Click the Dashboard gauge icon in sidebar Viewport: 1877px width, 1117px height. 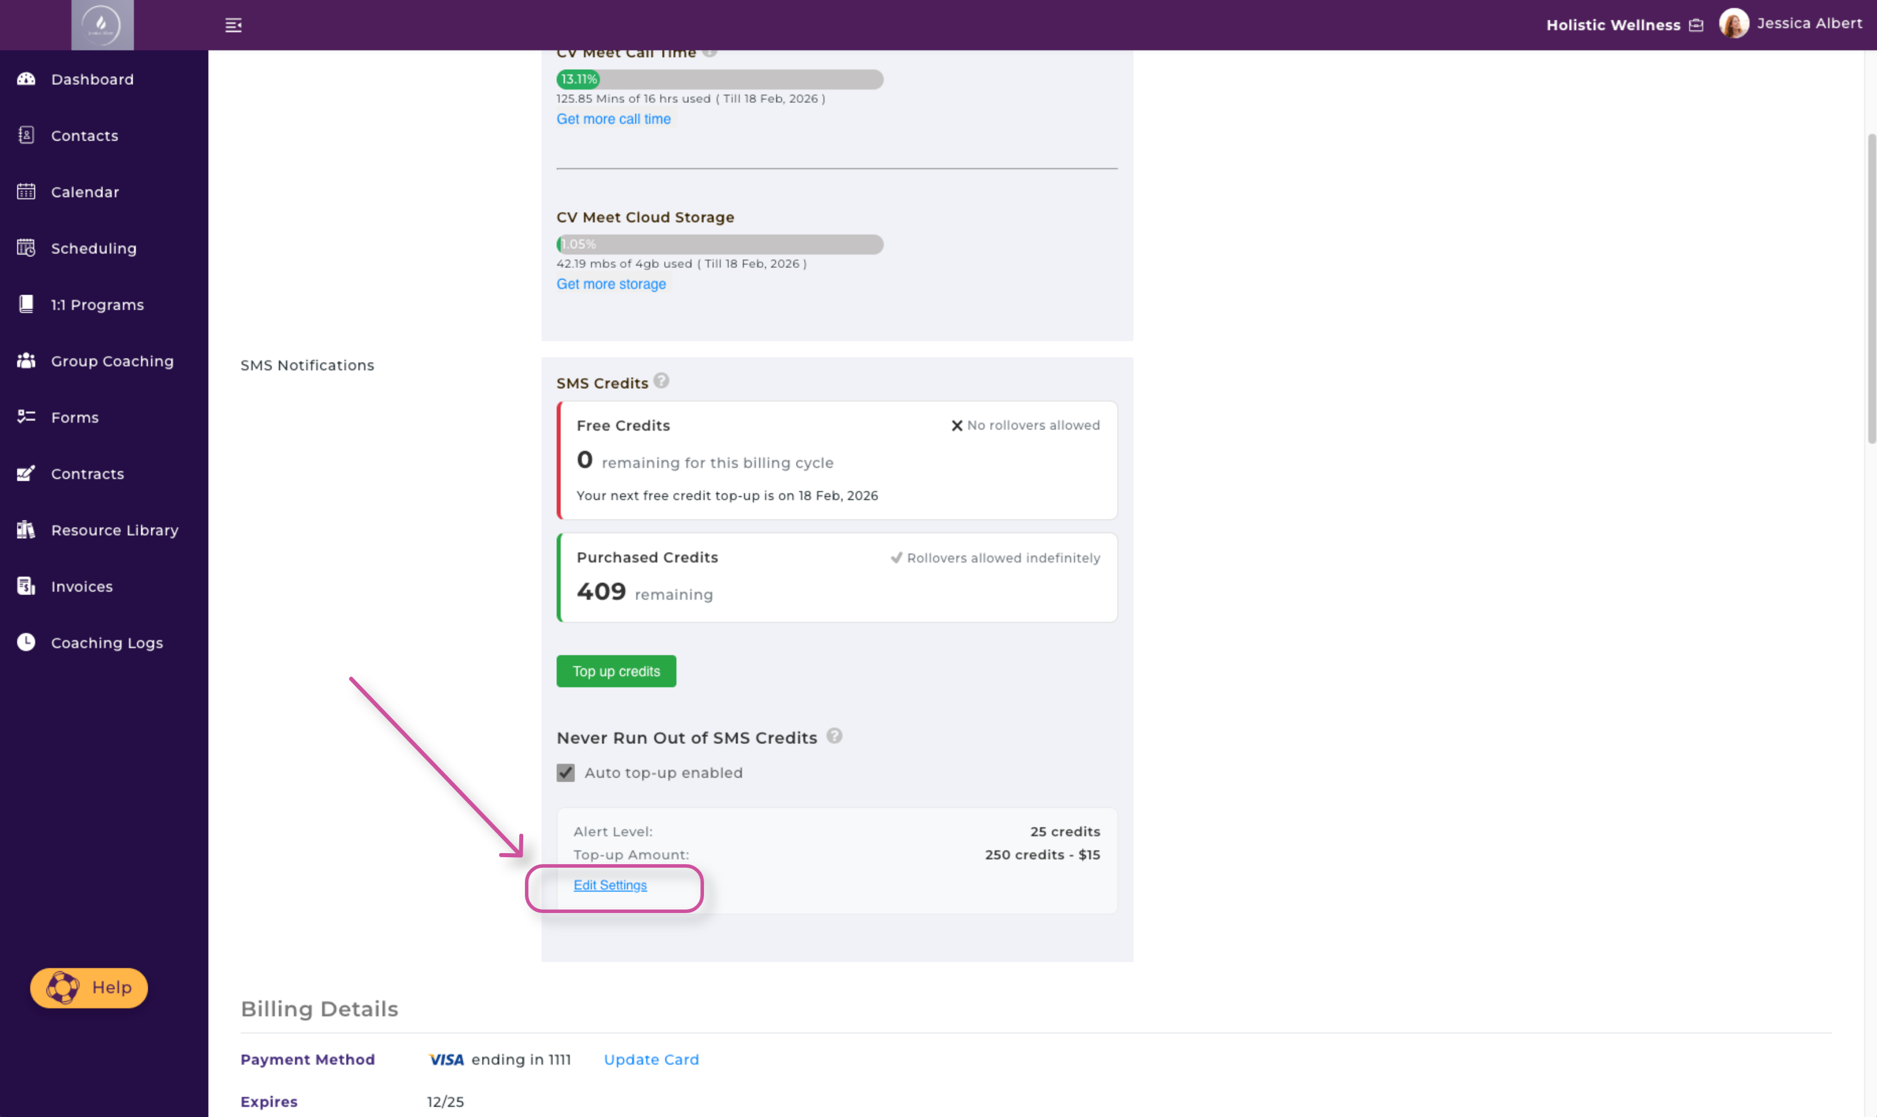pyautogui.click(x=26, y=79)
